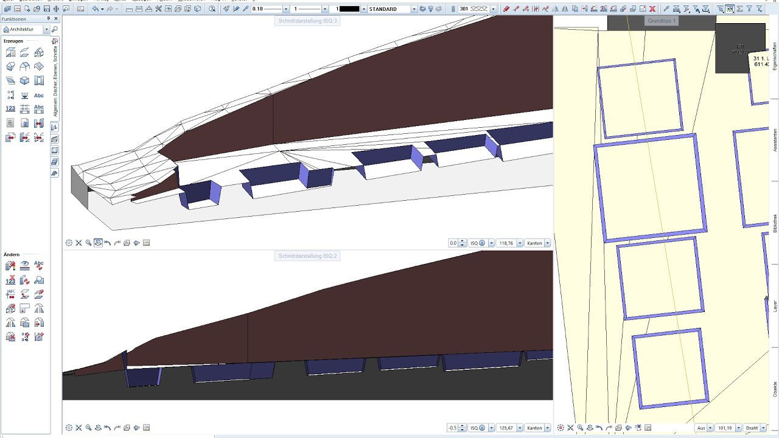Open the Aus dropdown in Grundriss viewport
The height and width of the screenshot is (438, 779).
[x=710, y=428]
